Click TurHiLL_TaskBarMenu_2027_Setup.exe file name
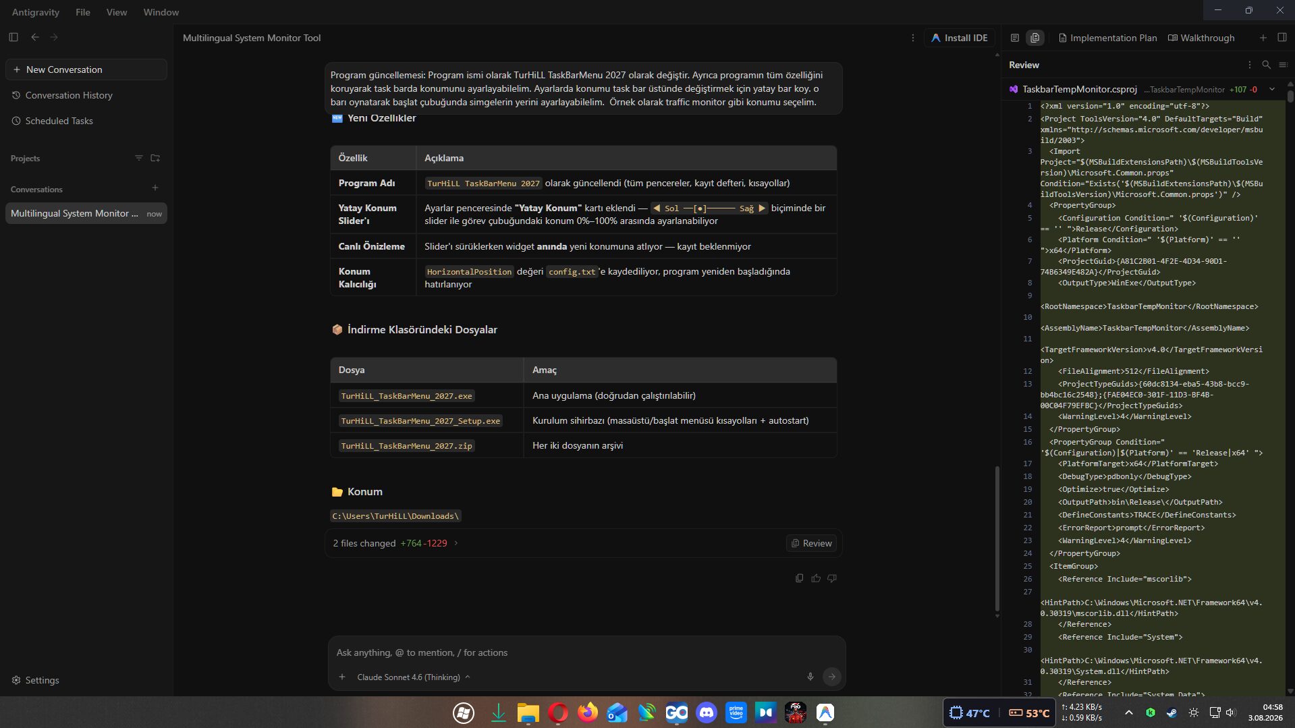The image size is (1295, 728). (420, 421)
